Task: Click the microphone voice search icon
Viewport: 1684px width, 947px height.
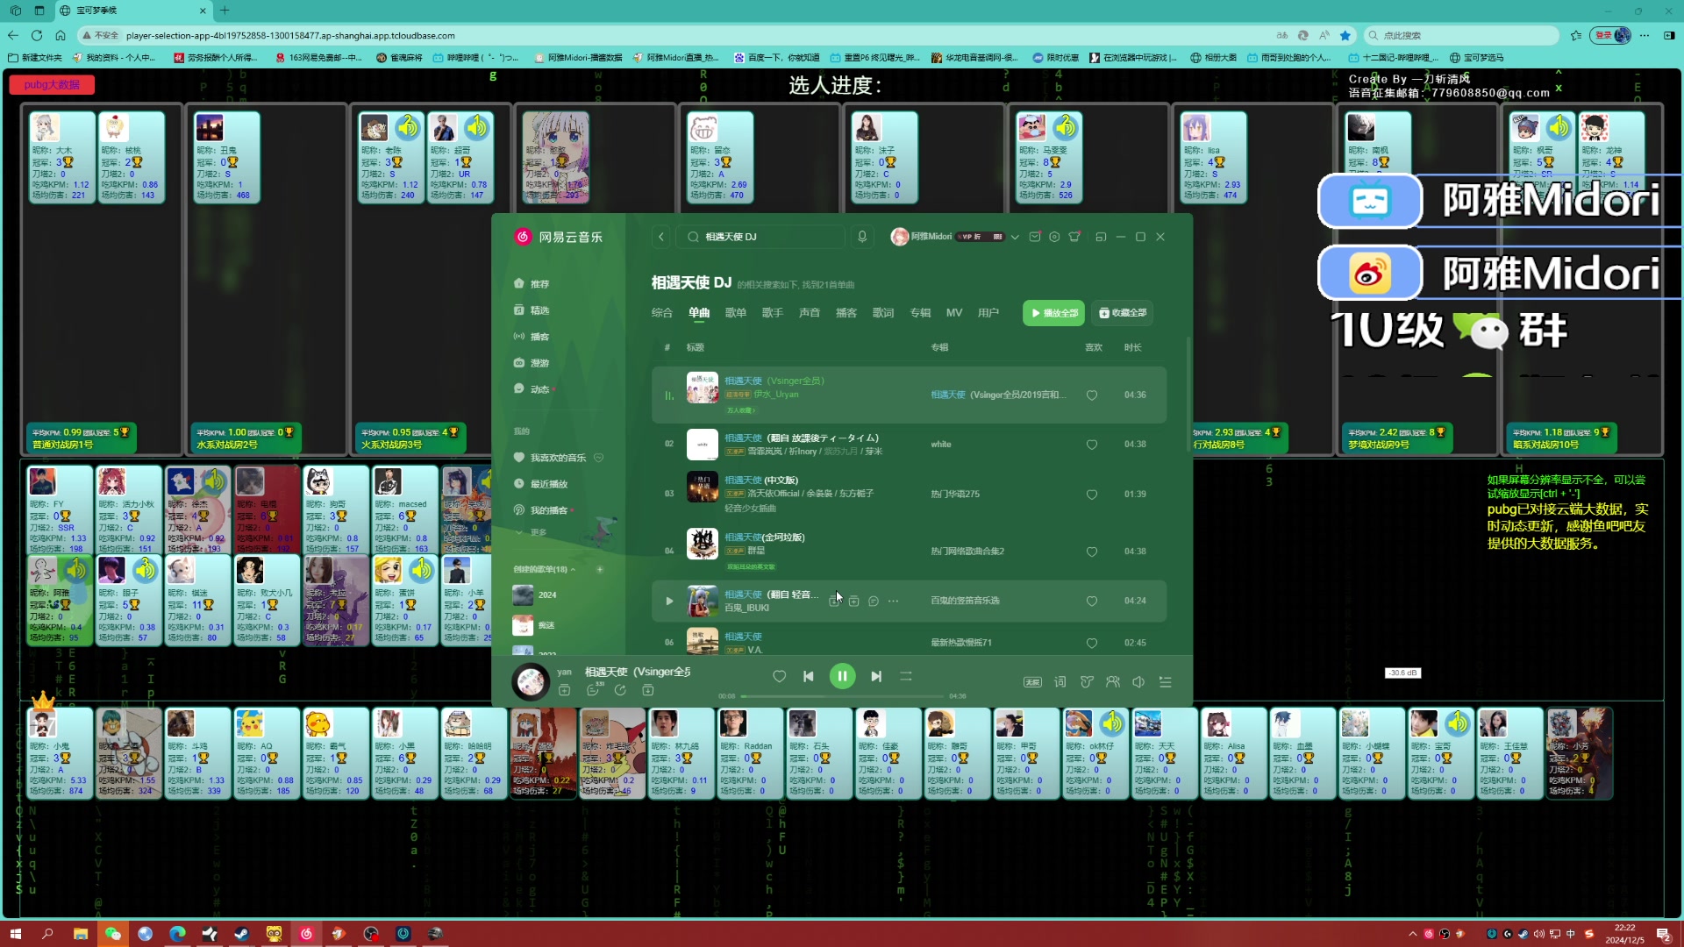Action: 862,237
